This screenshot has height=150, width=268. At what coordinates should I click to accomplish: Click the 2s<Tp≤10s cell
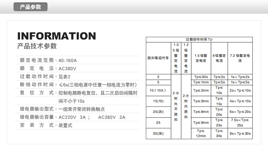240,91
